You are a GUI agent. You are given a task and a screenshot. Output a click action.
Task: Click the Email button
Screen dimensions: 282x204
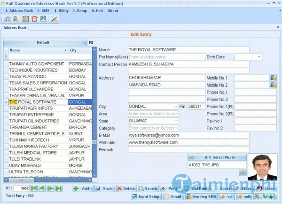point(173,196)
